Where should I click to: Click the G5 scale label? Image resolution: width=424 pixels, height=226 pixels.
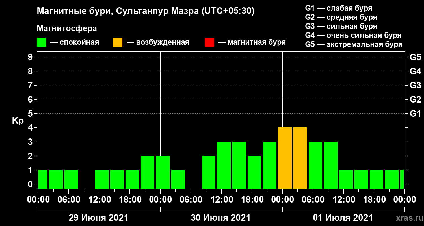415,57
